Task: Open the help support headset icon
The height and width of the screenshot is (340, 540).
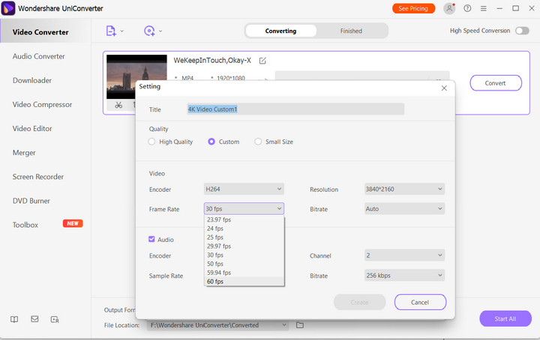Action: (x=468, y=8)
